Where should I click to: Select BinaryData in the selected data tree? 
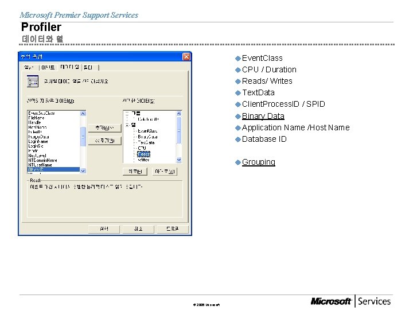pos(147,137)
